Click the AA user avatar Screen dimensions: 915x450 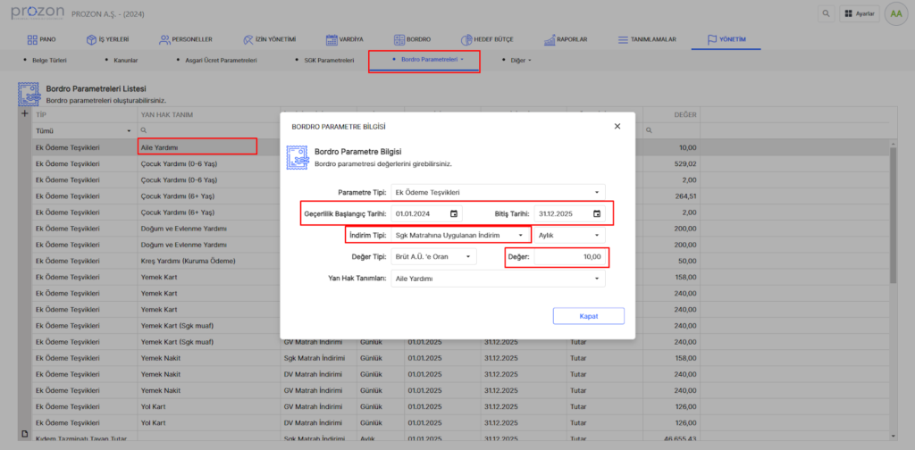coord(894,14)
